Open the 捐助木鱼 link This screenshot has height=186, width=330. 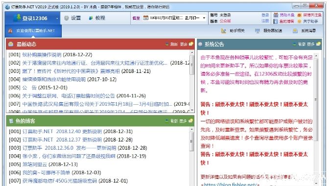tap(287, 15)
